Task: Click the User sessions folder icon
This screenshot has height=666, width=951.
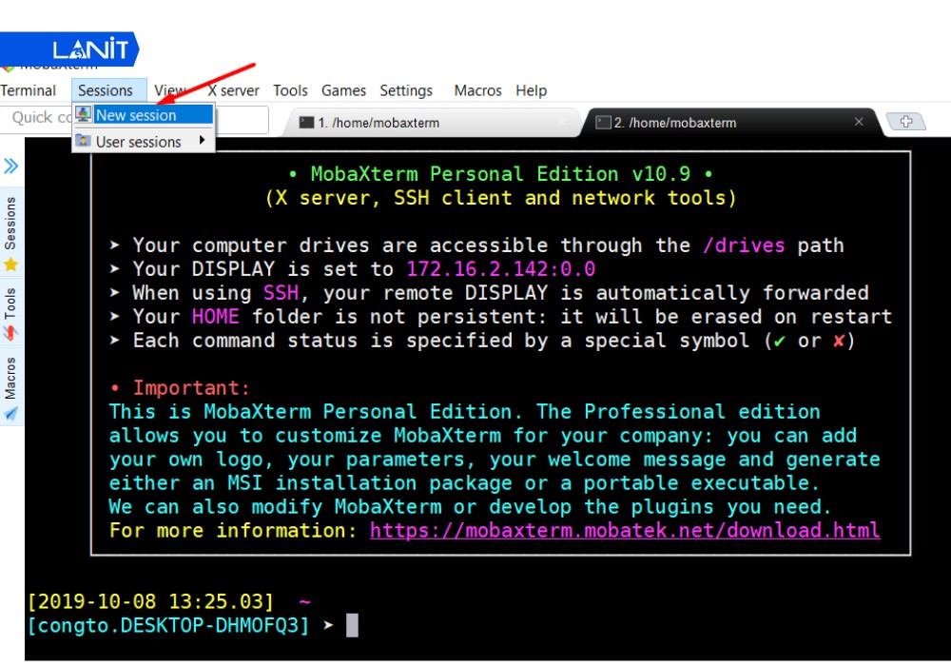Action: click(84, 141)
